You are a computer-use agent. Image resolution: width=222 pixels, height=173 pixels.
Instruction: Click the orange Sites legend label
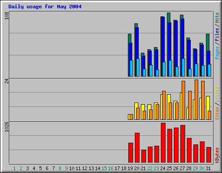click(217, 113)
